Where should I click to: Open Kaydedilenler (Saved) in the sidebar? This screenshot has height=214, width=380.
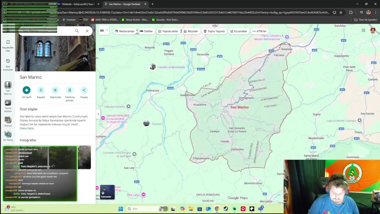[x=8, y=45]
